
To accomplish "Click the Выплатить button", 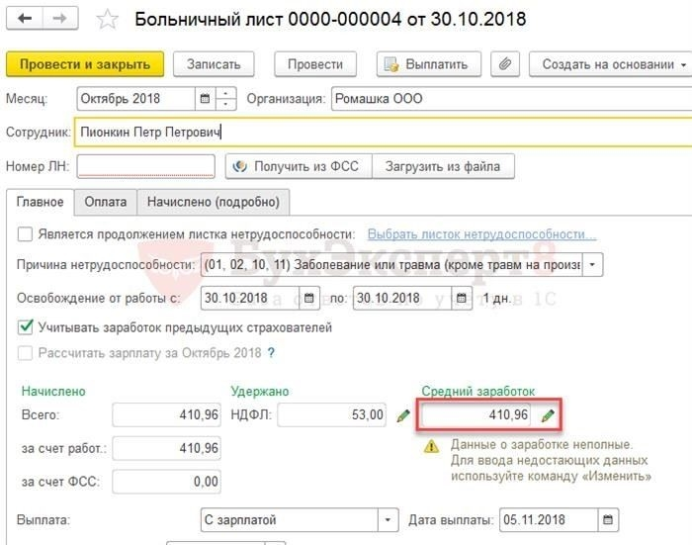I will pyautogui.click(x=429, y=64).
